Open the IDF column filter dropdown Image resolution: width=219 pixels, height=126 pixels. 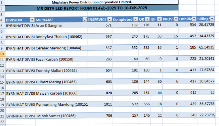[159, 19]
